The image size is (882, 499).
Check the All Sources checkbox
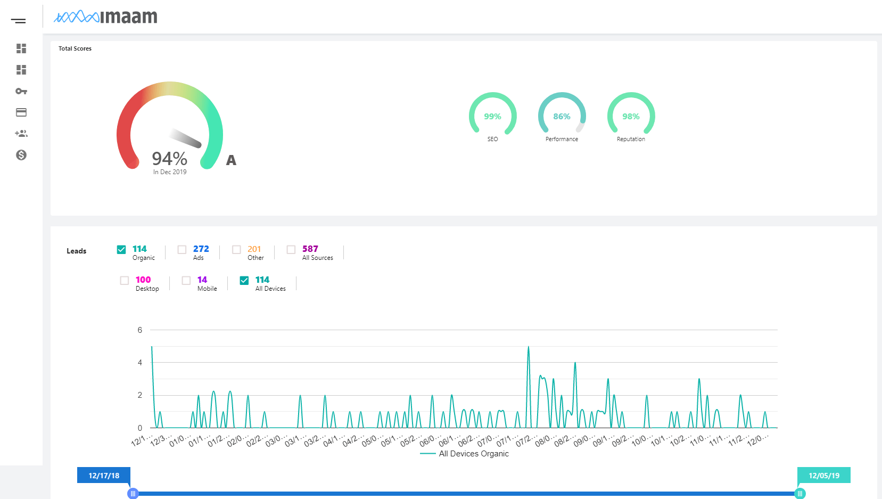click(x=291, y=249)
